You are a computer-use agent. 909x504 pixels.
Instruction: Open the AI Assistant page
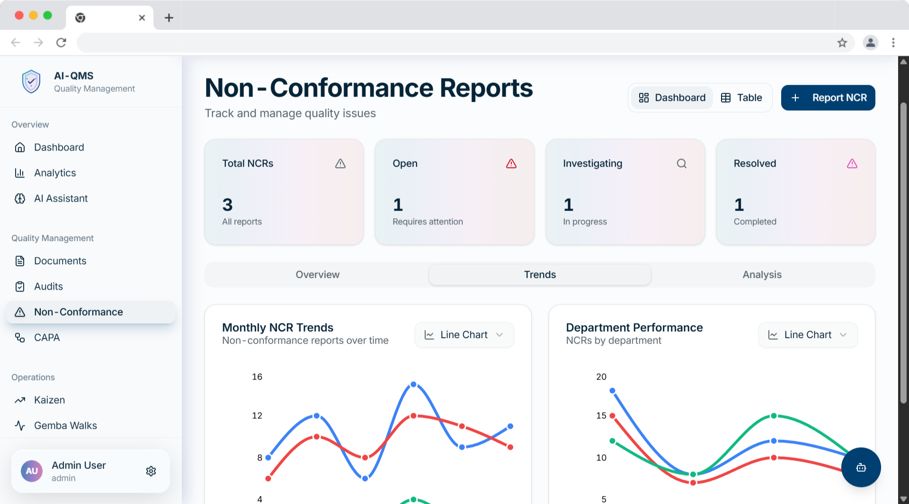point(90,198)
